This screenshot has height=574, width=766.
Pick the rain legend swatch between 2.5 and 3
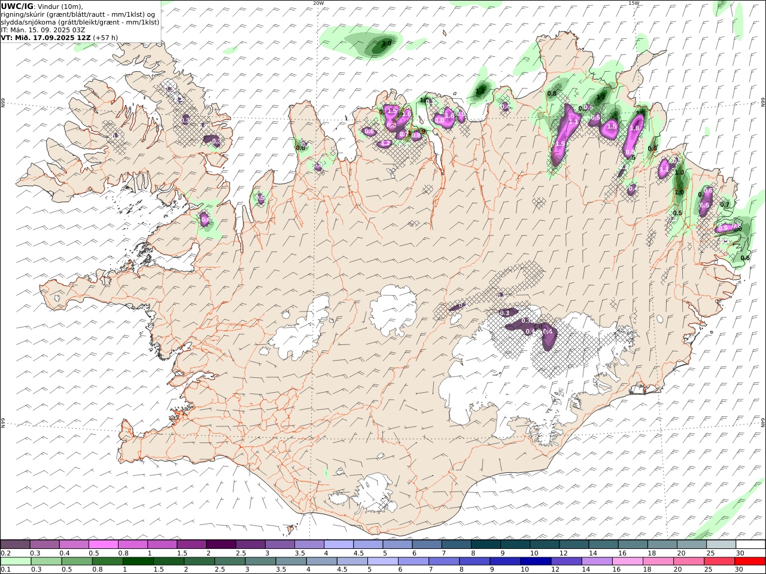(229, 561)
